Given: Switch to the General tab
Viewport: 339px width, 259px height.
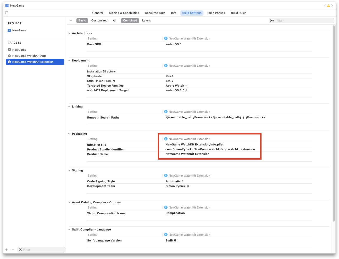Looking at the screenshot, I should click(98, 13).
